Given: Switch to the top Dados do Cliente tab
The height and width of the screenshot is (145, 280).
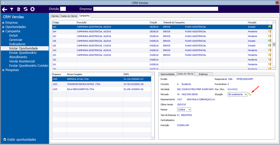Looking at the screenshot, I should pyautogui.click(x=69, y=16).
